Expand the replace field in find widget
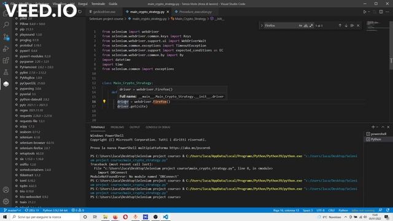 pos(262,26)
